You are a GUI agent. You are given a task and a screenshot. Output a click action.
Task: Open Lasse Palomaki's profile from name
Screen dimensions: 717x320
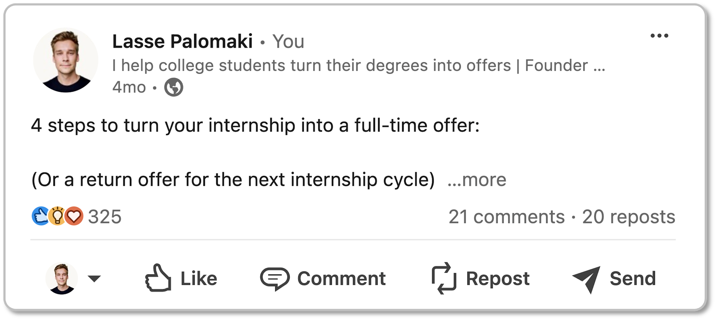click(182, 41)
